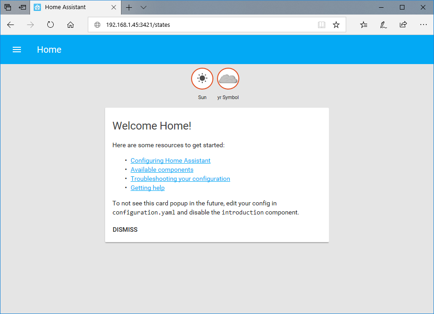Add web notes with pen icon
434x314 pixels.
tap(384, 25)
